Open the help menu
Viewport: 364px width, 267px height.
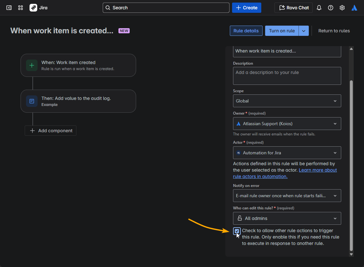click(331, 7)
